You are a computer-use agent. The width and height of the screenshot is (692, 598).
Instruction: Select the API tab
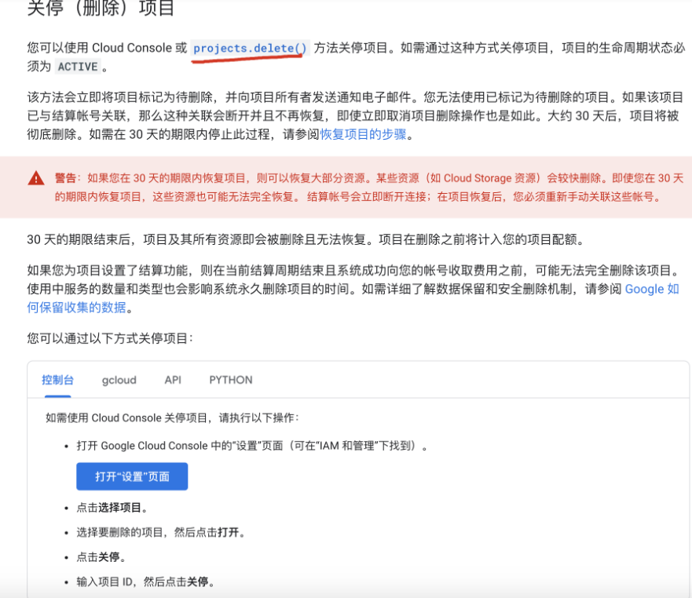(x=173, y=380)
